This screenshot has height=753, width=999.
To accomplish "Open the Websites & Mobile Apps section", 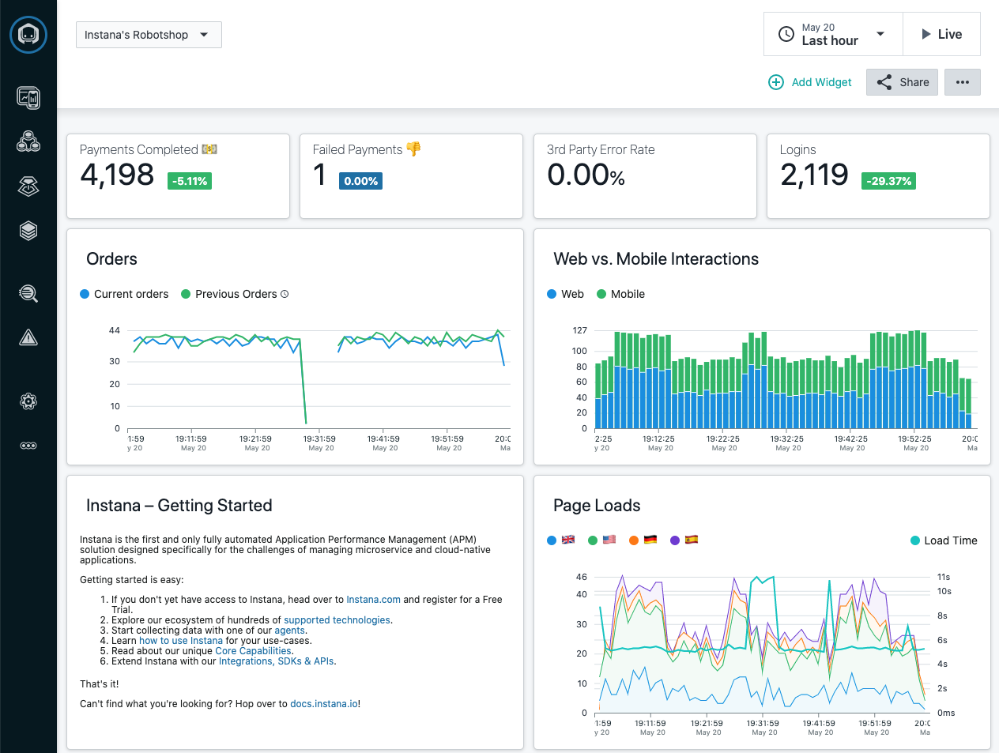I will point(28,96).
